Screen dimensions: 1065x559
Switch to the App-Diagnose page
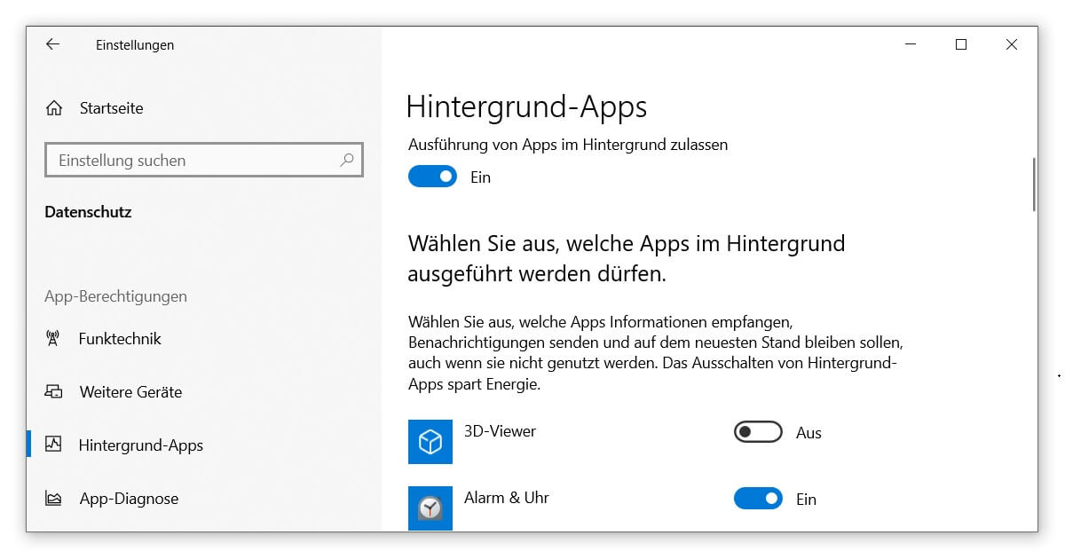pyautogui.click(x=129, y=498)
